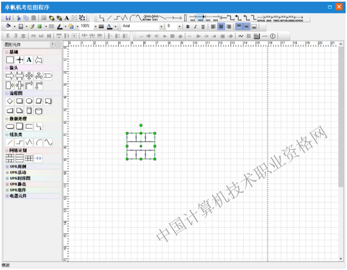Click the vertical scrollbar on the canvas
Viewport: 347px width, 270px height.
tap(341, 134)
